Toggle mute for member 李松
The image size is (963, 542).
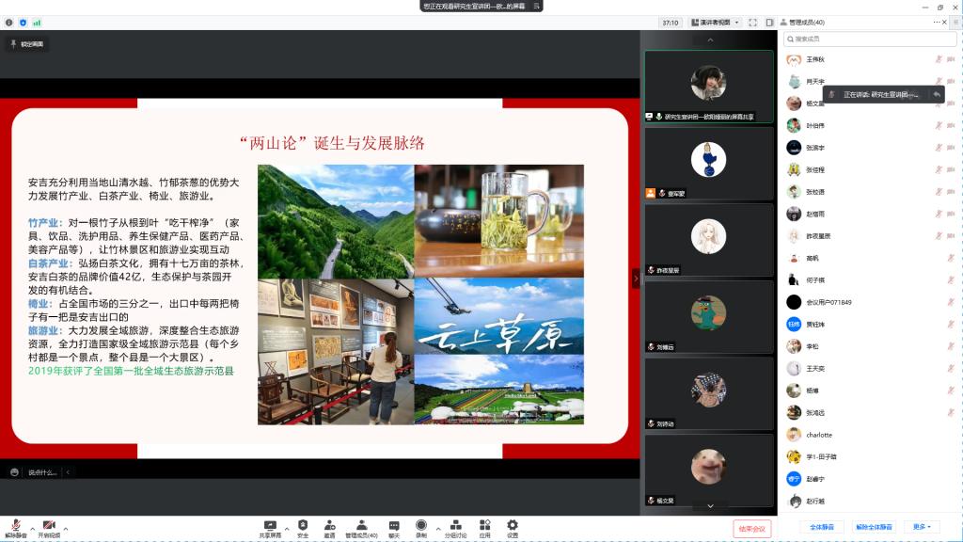[951, 346]
